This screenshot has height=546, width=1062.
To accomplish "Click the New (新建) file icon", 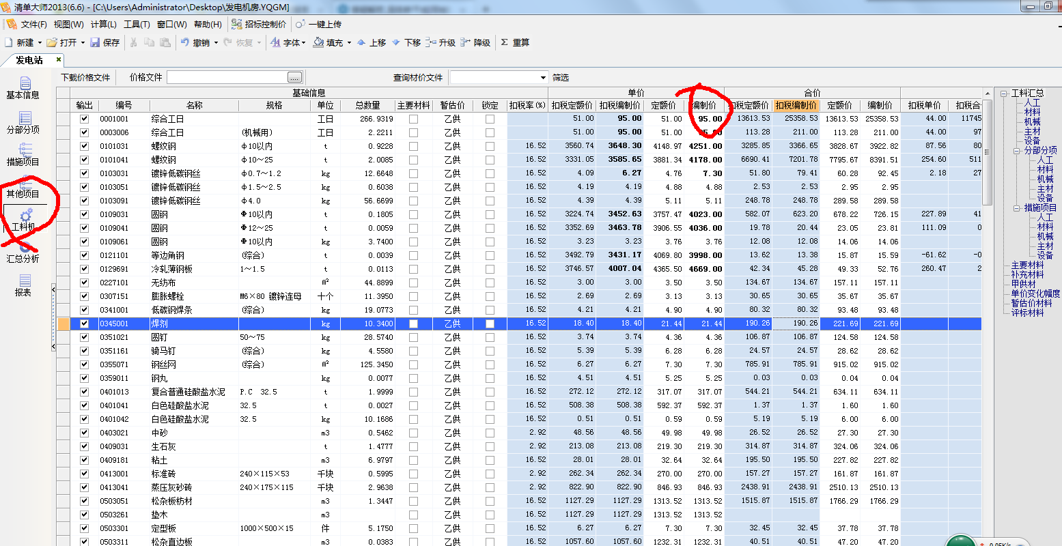I will coord(8,42).
